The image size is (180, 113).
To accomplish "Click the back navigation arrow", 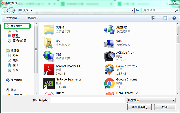I will pos(5,11).
